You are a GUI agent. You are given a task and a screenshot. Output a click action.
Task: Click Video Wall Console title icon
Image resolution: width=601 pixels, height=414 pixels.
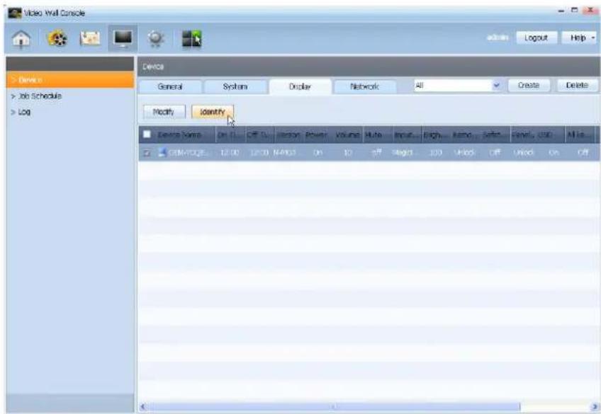(x=15, y=13)
